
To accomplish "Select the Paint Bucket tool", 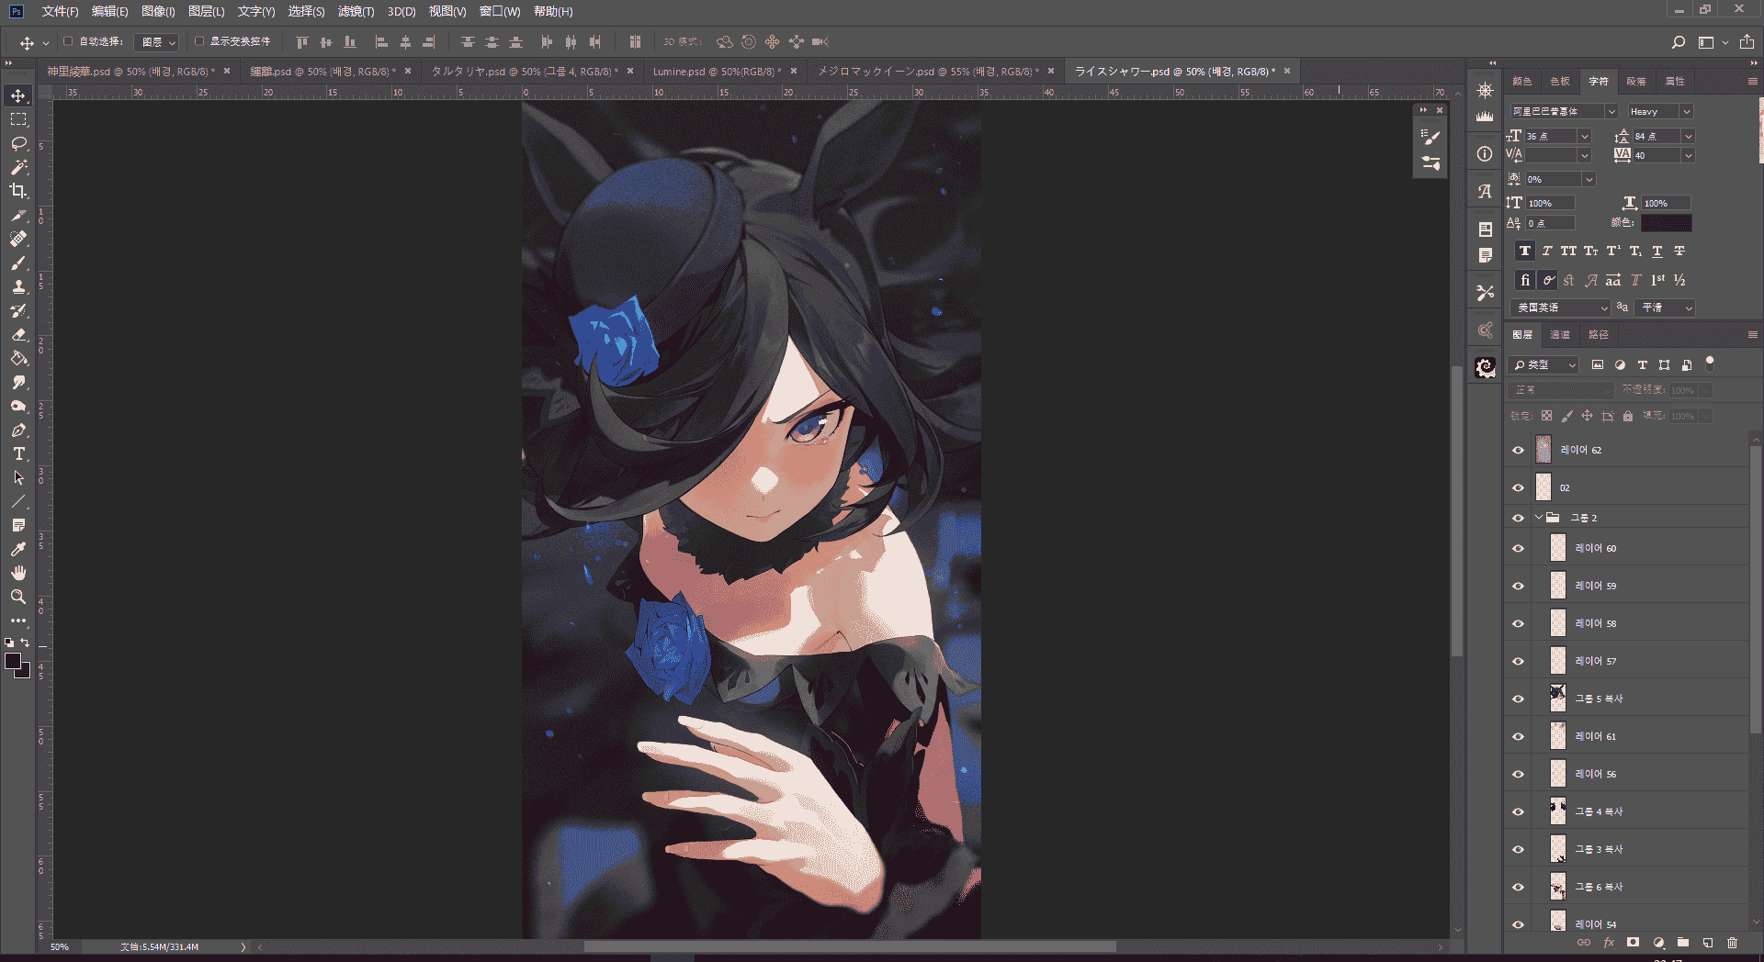I will 18,358.
